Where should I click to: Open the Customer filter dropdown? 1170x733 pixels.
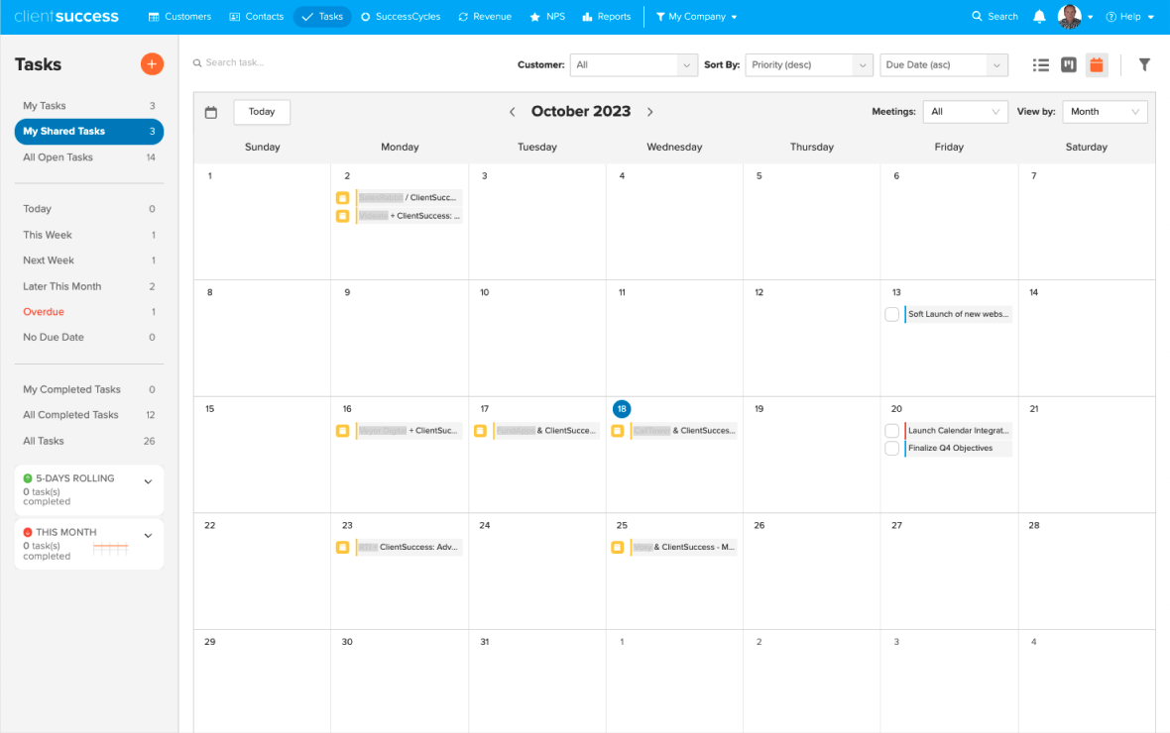634,64
